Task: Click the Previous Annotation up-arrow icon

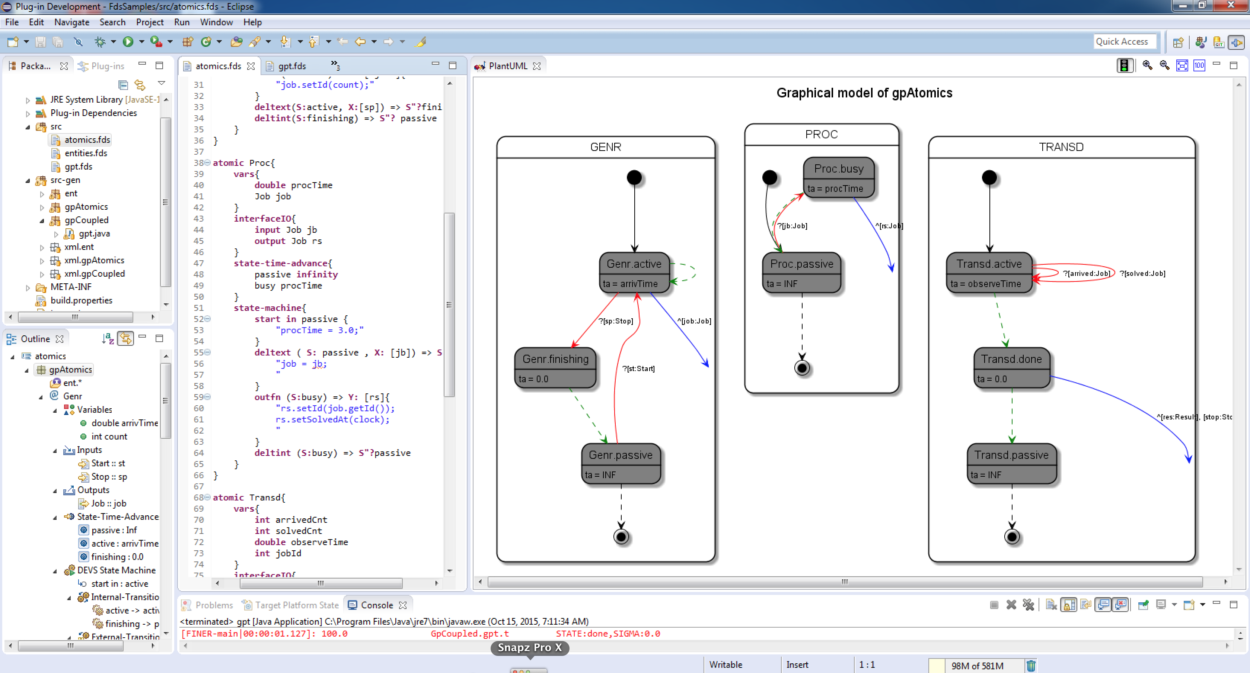Action: pos(314,42)
